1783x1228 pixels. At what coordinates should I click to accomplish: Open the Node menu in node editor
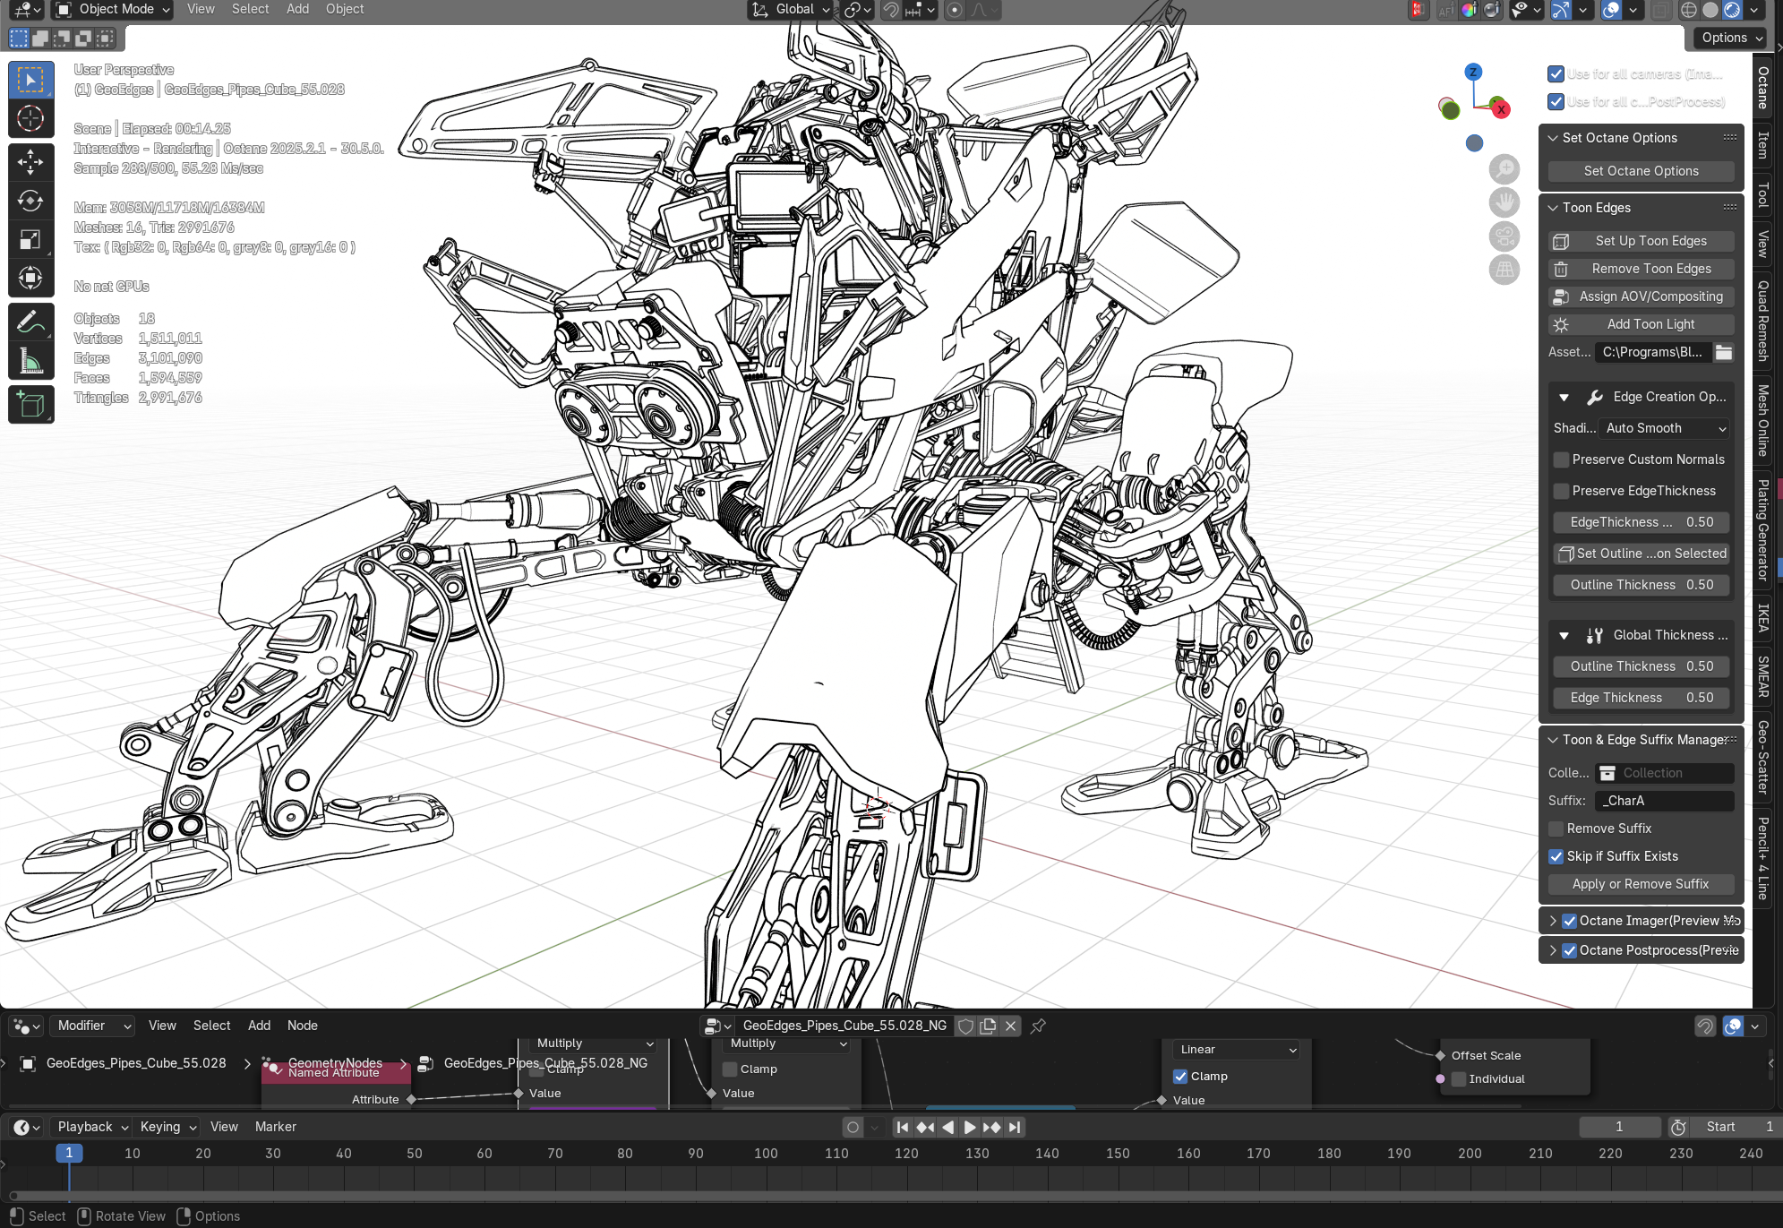click(x=303, y=1026)
